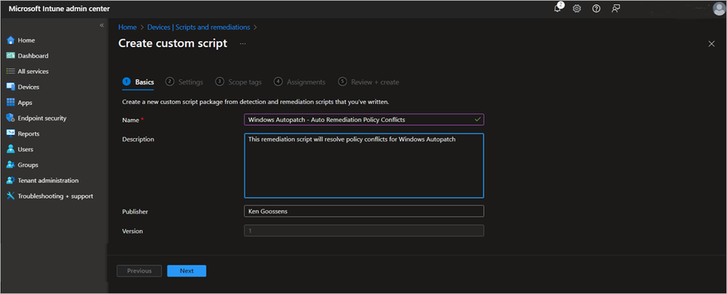The height and width of the screenshot is (294, 727).
Task: Click the Home icon in sidebar
Action: (11, 40)
